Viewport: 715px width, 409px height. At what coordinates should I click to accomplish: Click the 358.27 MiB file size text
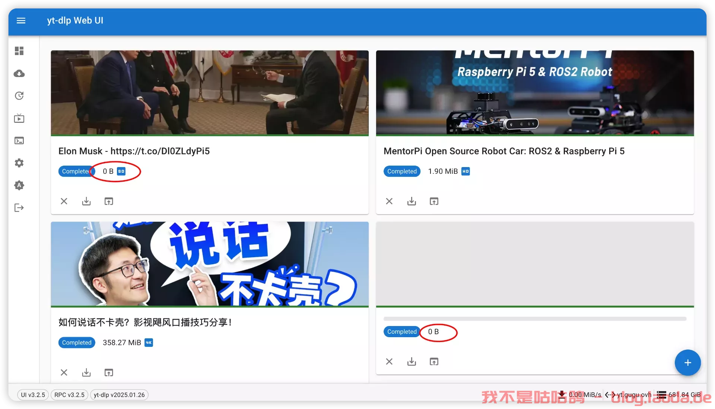(122, 342)
